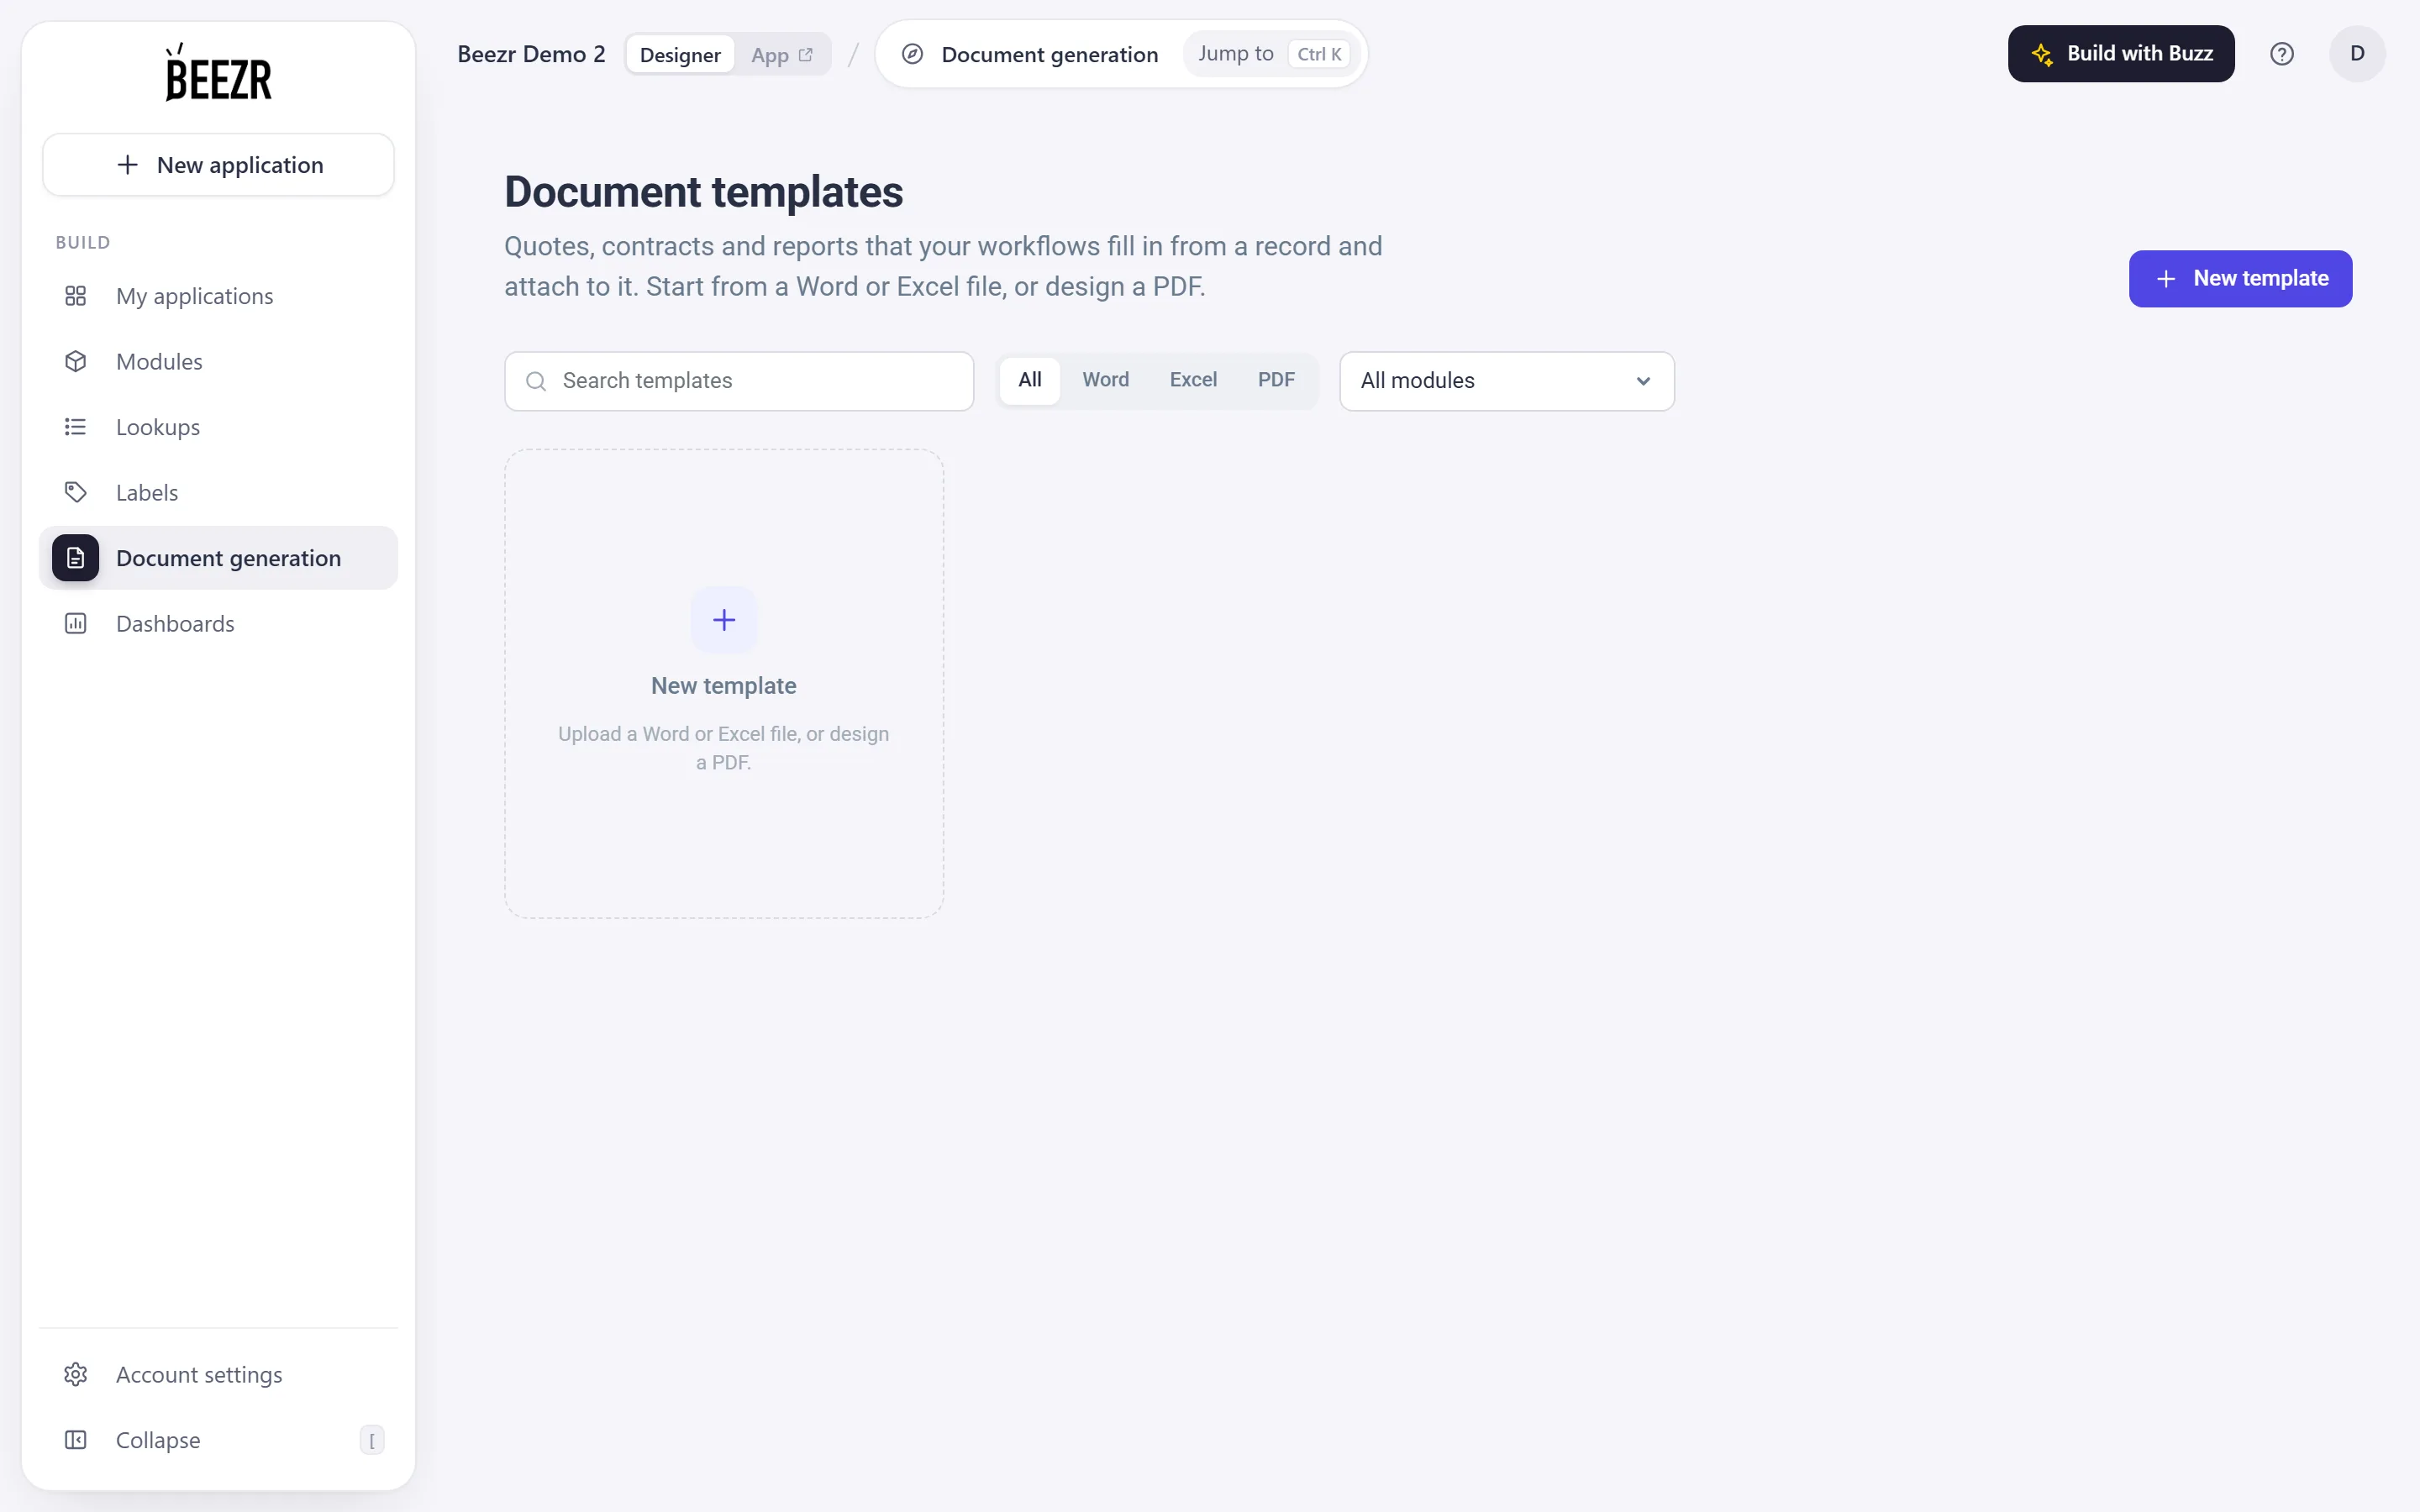2420x1512 pixels.
Task: Click the Dashboards chart icon
Action: tap(75, 624)
